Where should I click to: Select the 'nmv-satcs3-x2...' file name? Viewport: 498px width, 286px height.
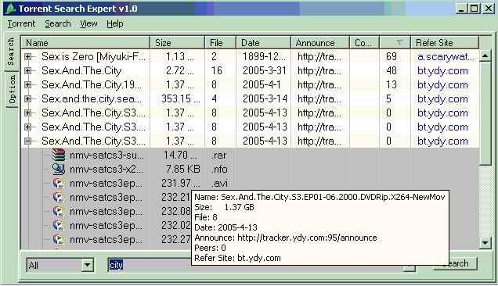[x=106, y=169]
